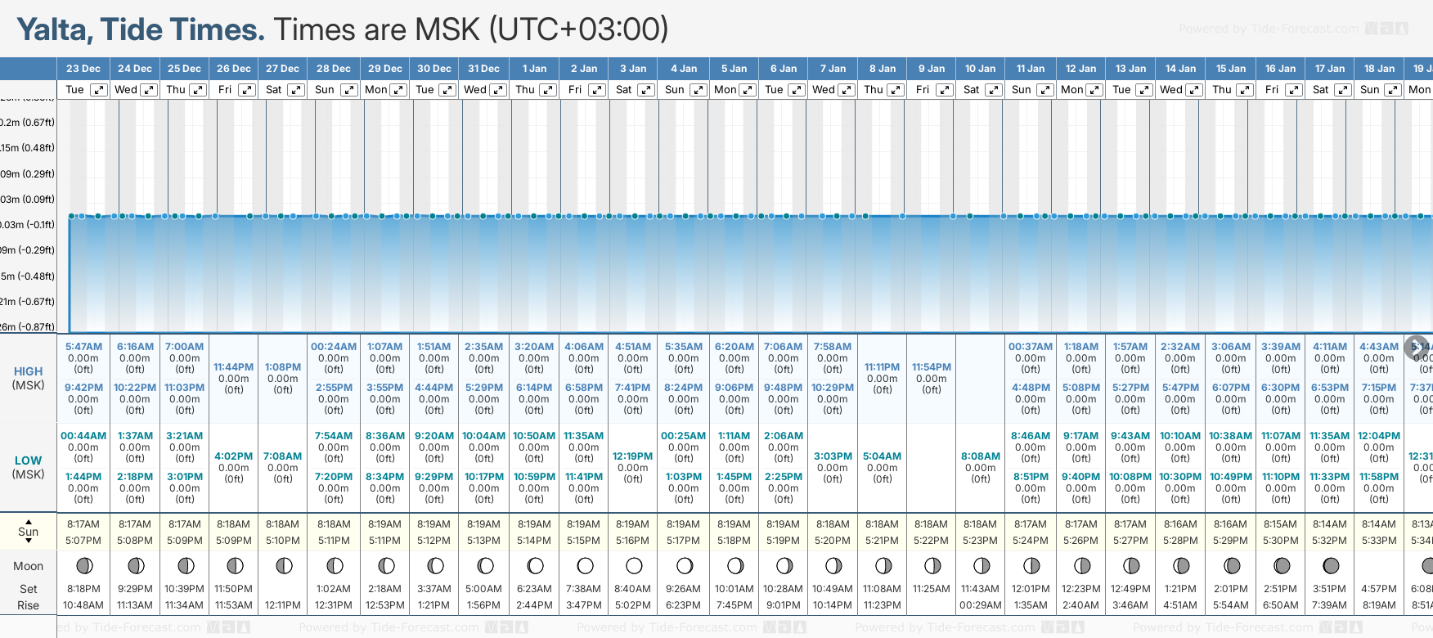Click the first tide point on graph line
This screenshot has height=638, width=1433.
coord(72,216)
